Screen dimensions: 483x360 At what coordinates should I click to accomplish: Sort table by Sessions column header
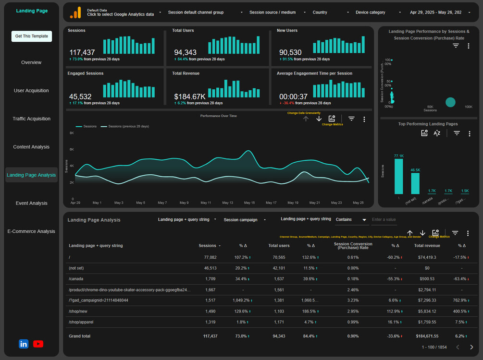click(207, 246)
